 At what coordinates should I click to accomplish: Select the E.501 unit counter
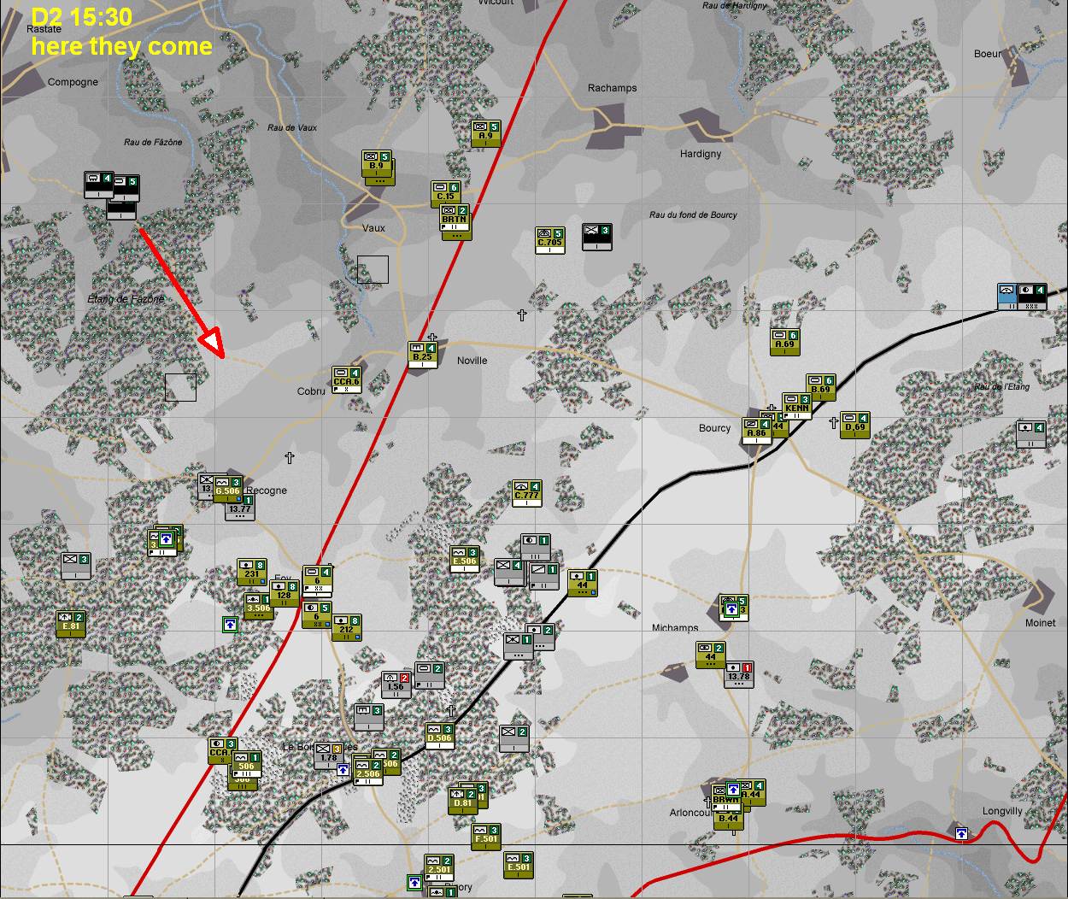click(x=518, y=865)
